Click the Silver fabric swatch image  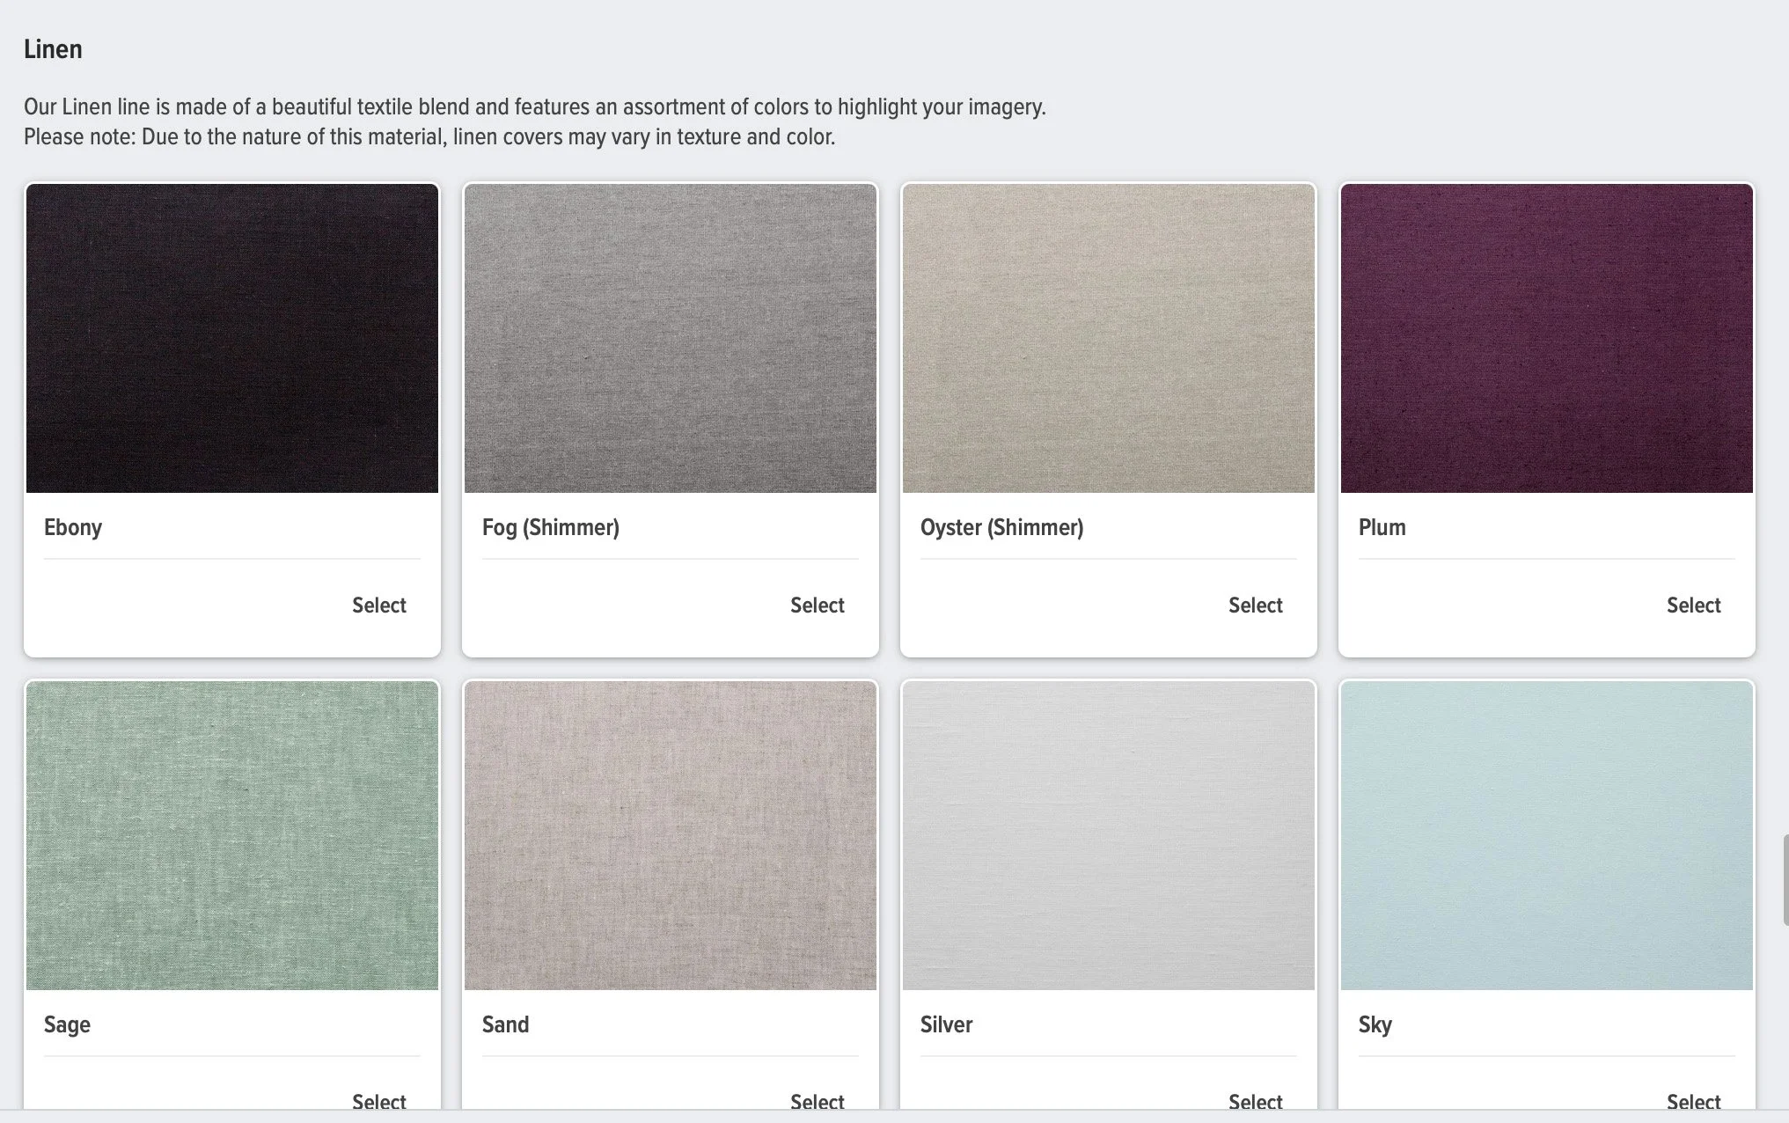coord(1108,834)
